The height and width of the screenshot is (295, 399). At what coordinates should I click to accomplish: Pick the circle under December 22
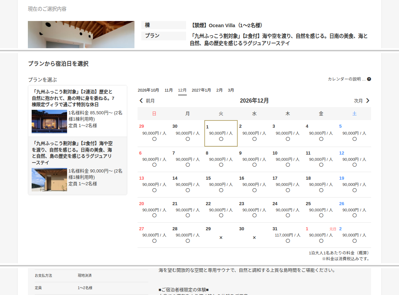pos(221,215)
